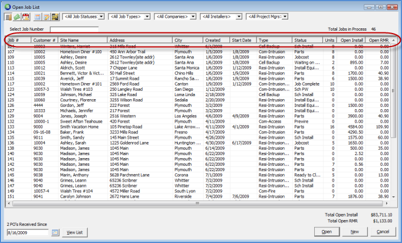Select site name Jones, Joseph
402x243 pixels.
[73, 116]
